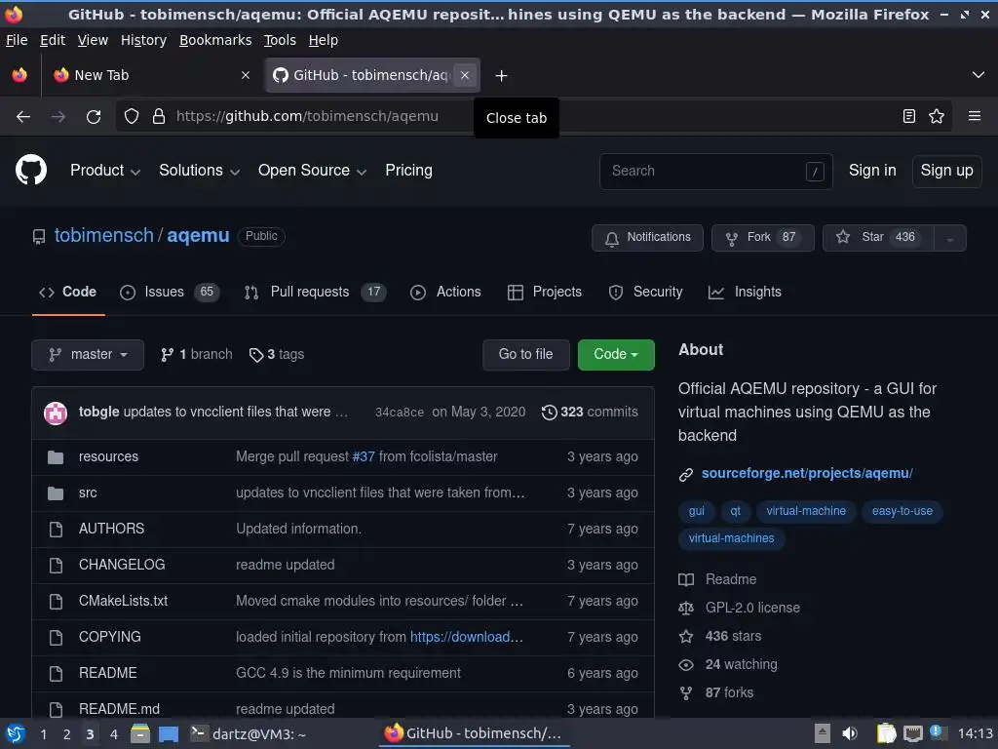The image size is (998, 749).
Task: Click the Sign in link
Action: [872, 171]
